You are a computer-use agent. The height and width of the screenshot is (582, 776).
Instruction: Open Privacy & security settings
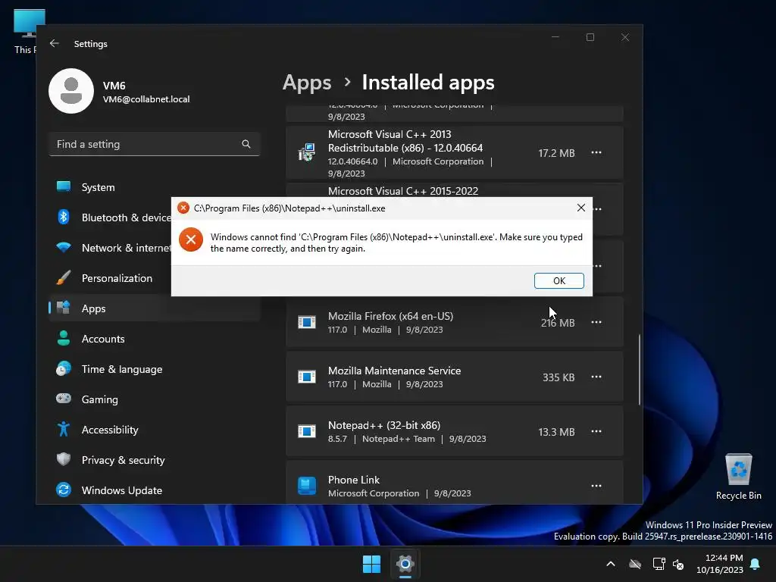point(155,460)
